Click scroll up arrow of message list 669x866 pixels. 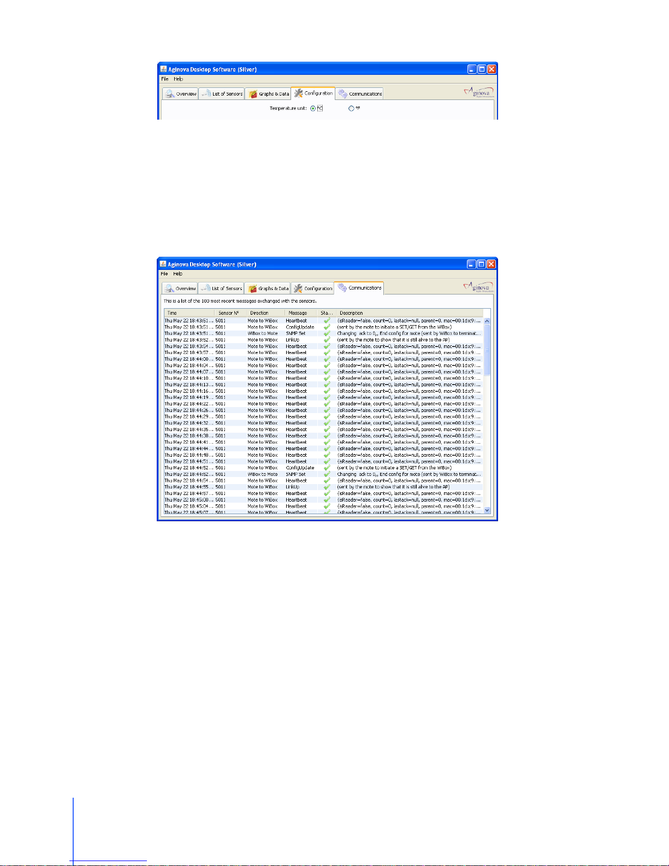pos(487,321)
